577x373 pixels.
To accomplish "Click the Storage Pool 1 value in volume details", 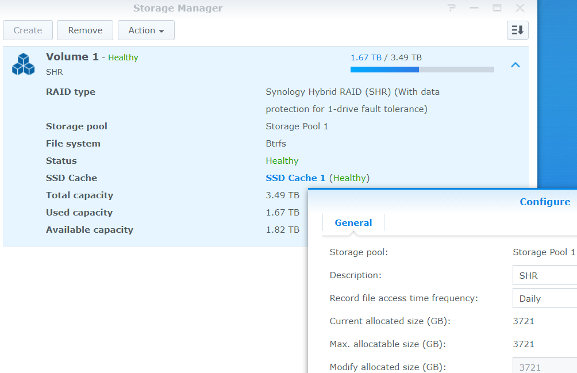I will tap(297, 126).
